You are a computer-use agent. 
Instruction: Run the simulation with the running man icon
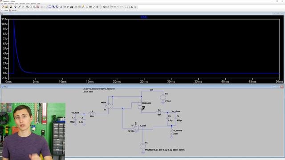pyautogui.click(x=19, y=7)
